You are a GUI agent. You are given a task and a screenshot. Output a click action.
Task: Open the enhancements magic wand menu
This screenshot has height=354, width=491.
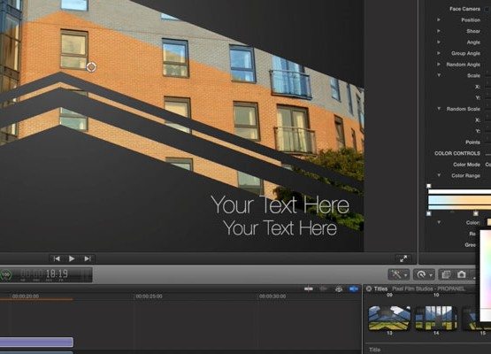point(398,274)
